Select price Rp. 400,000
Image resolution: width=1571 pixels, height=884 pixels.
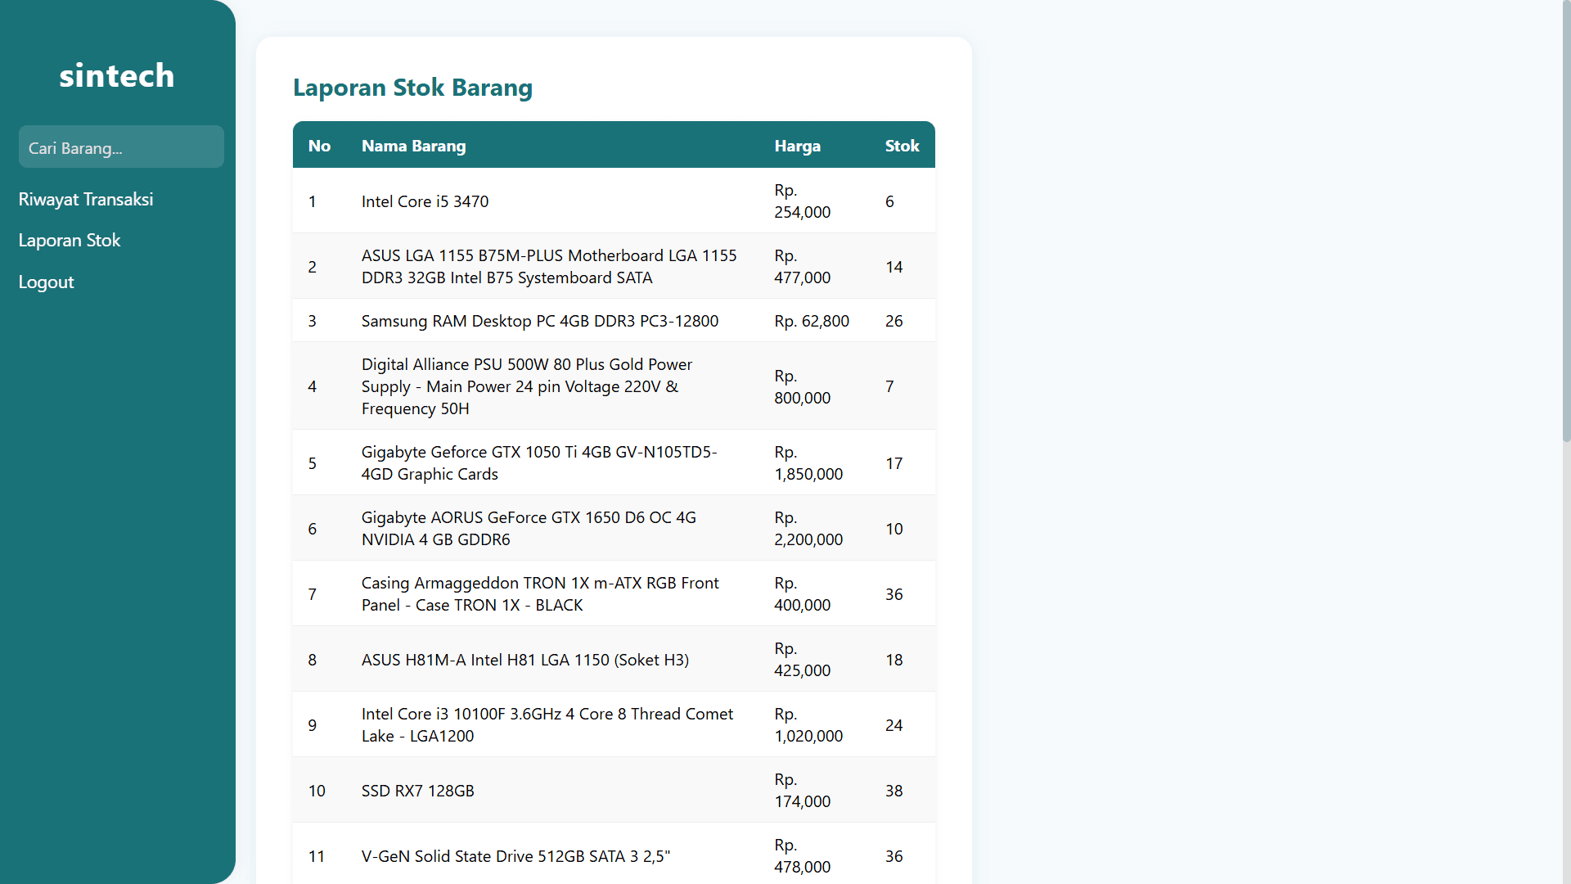pyautogui.click(x=803, y=593)
